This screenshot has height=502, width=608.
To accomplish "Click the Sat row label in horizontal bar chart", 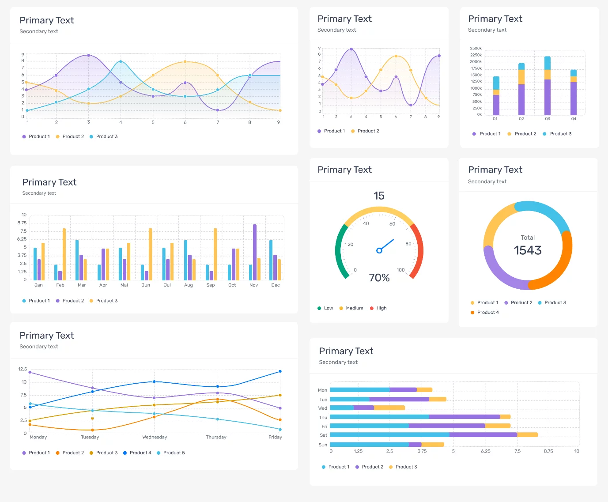I will [x=323, y=435].
